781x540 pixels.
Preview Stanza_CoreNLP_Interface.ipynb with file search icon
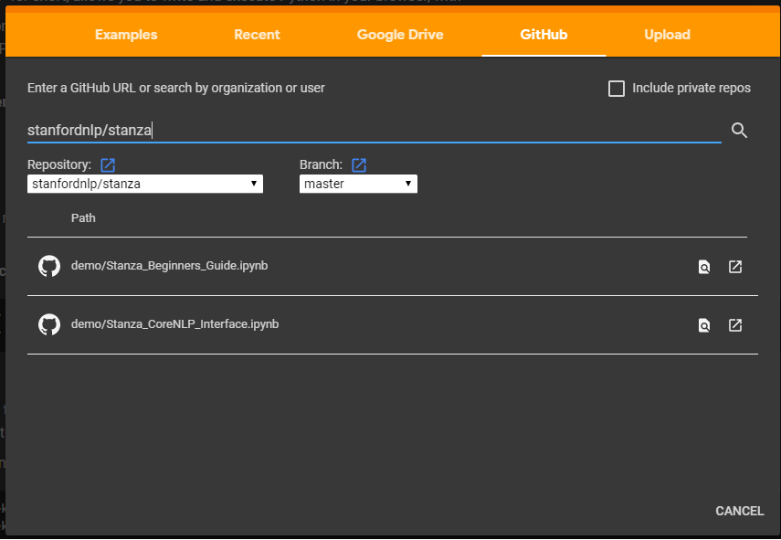703,326
